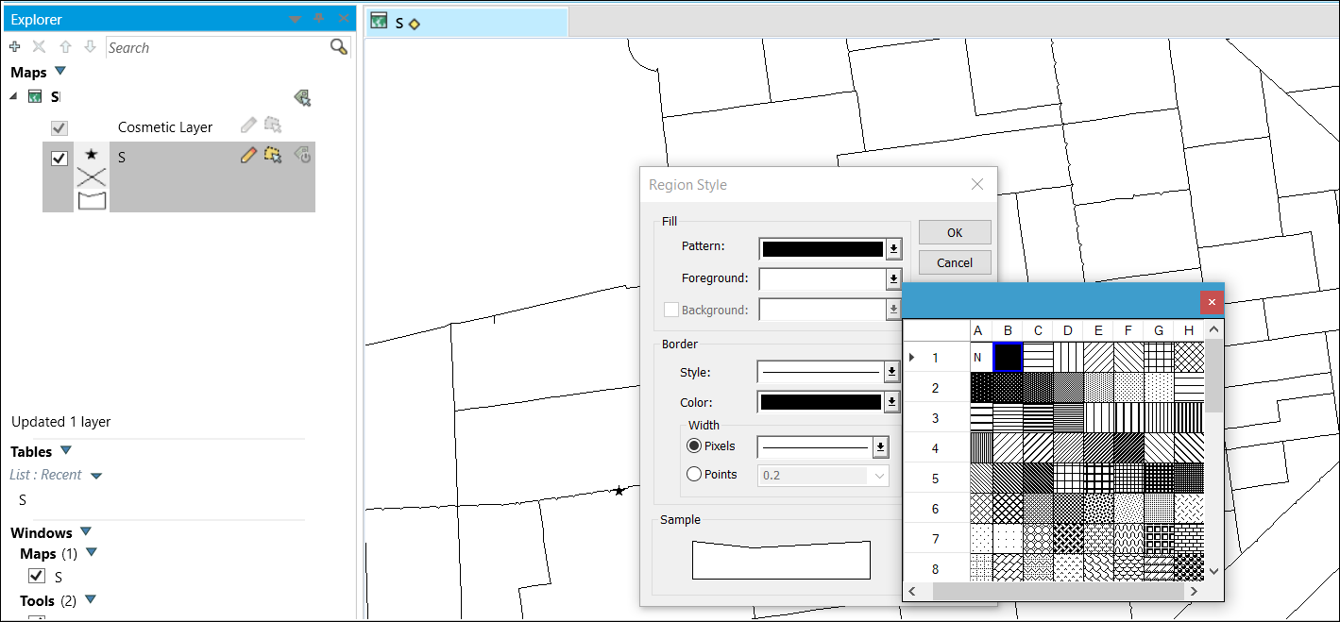
Task: Toggle visibility of layer S
Action: [x=59, y=158]
